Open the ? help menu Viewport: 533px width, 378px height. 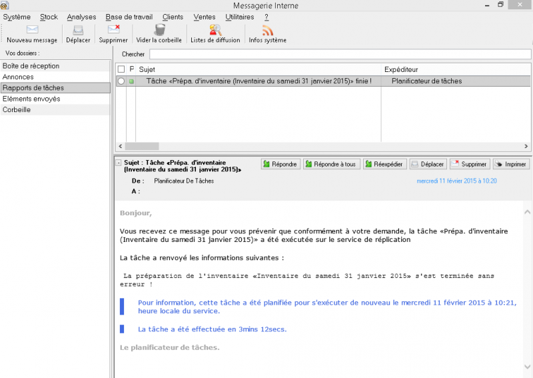tap(266, 17)
